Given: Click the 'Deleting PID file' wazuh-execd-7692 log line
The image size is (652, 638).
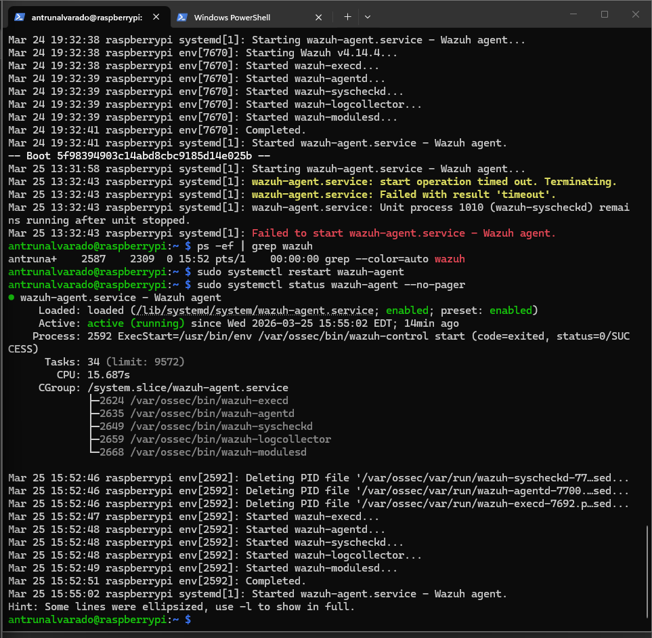Looking at the screenshot, I should coord(318,504).
